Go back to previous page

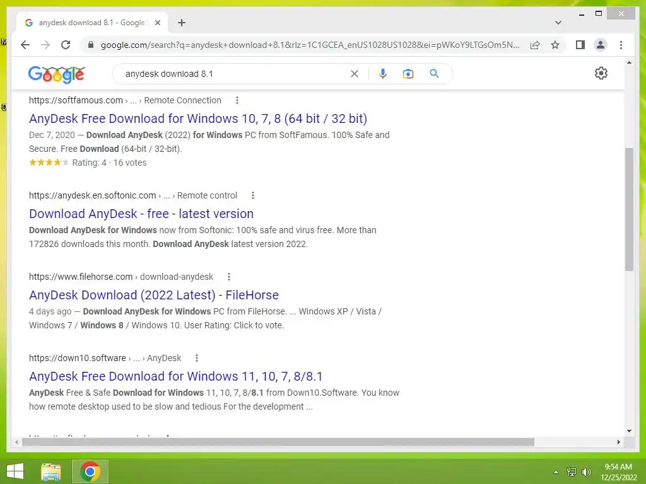[25, 45]
